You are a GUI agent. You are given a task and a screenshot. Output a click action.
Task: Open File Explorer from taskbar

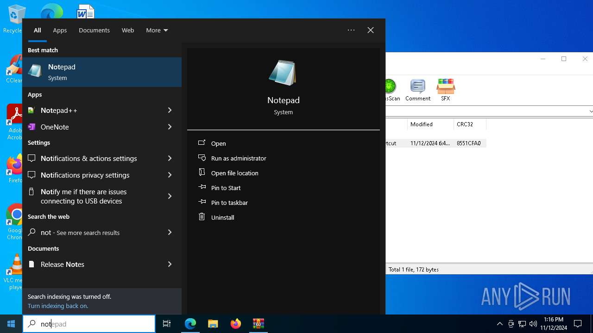coord(213,324)
